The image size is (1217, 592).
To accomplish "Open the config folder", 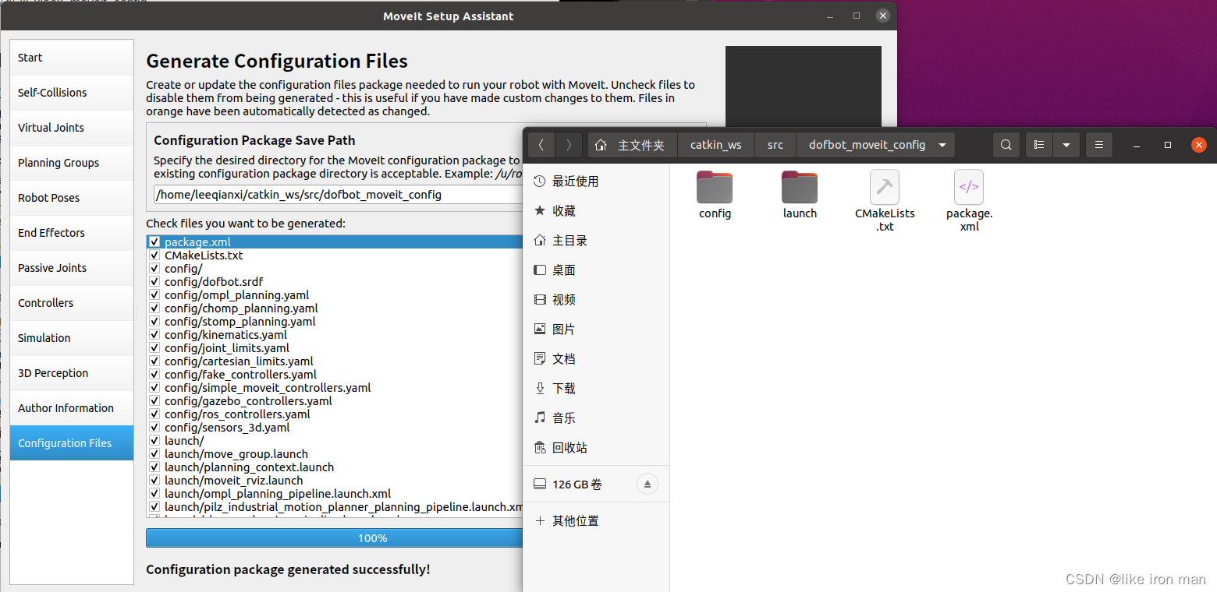I will click(715, 195).
